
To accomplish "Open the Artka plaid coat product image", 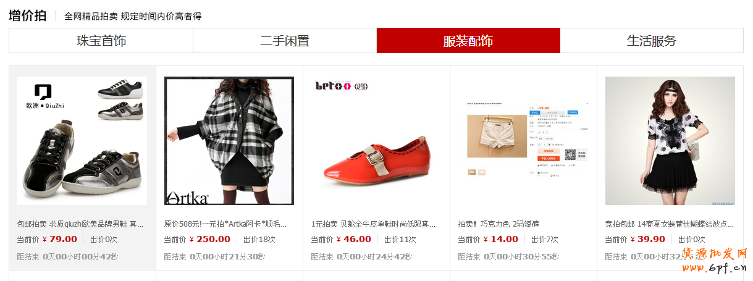I will (229, 141).
